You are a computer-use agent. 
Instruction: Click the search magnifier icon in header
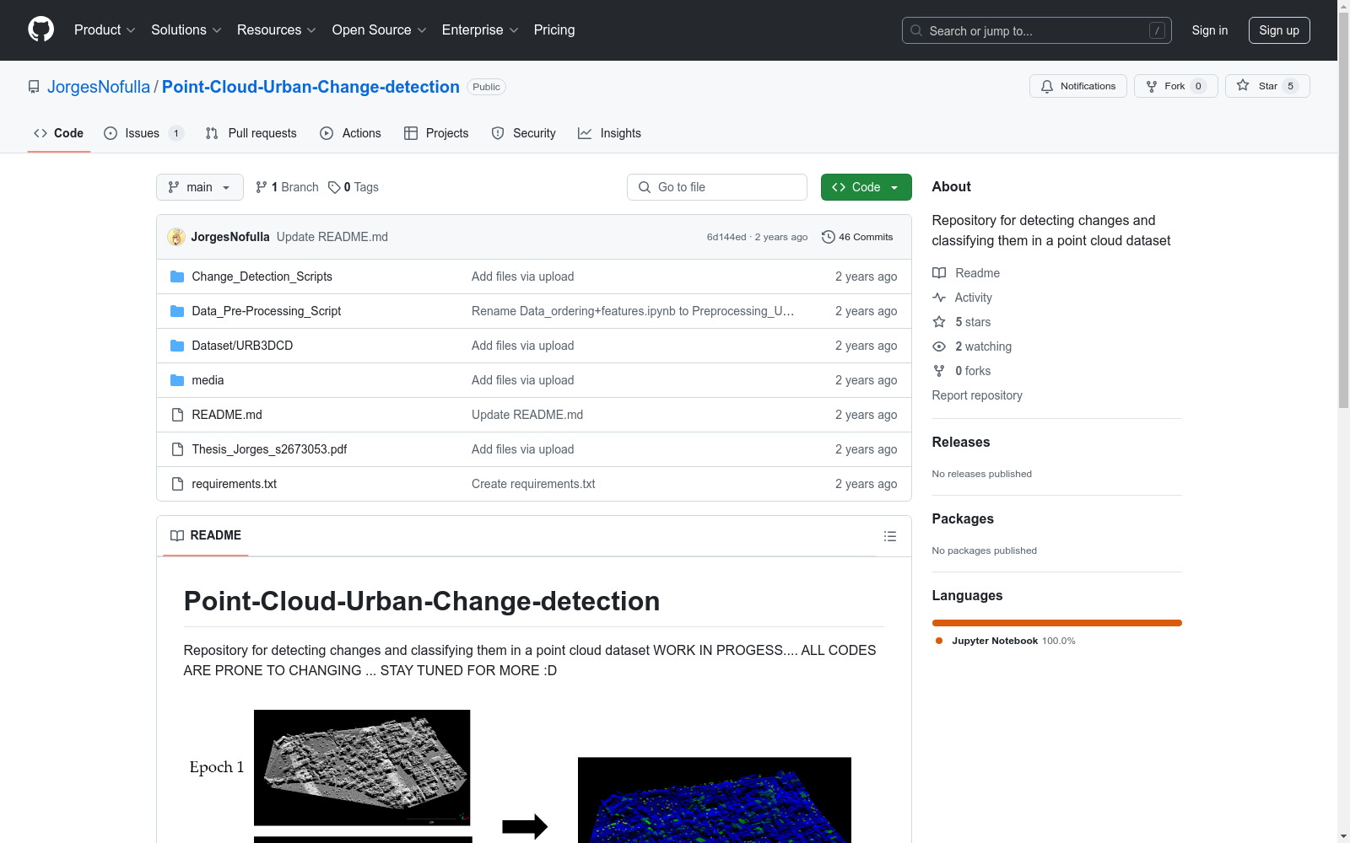coord(916,30)
